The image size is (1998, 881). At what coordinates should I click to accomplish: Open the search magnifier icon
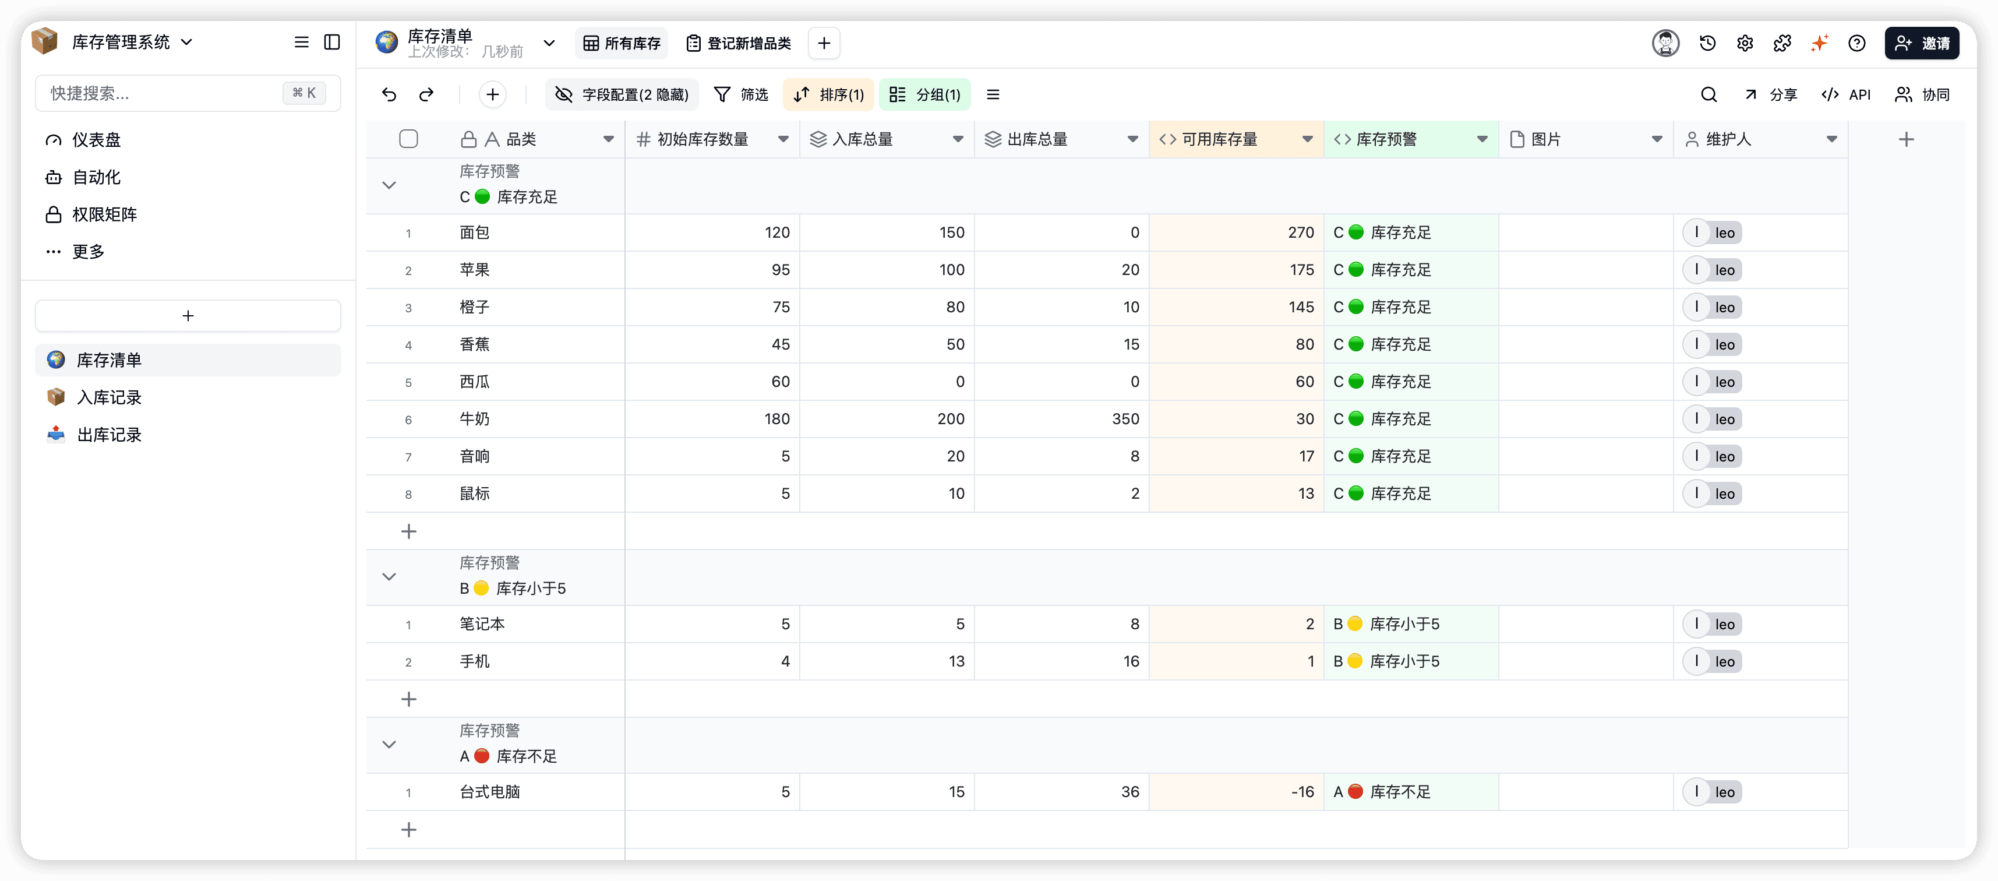(1708, 94)
